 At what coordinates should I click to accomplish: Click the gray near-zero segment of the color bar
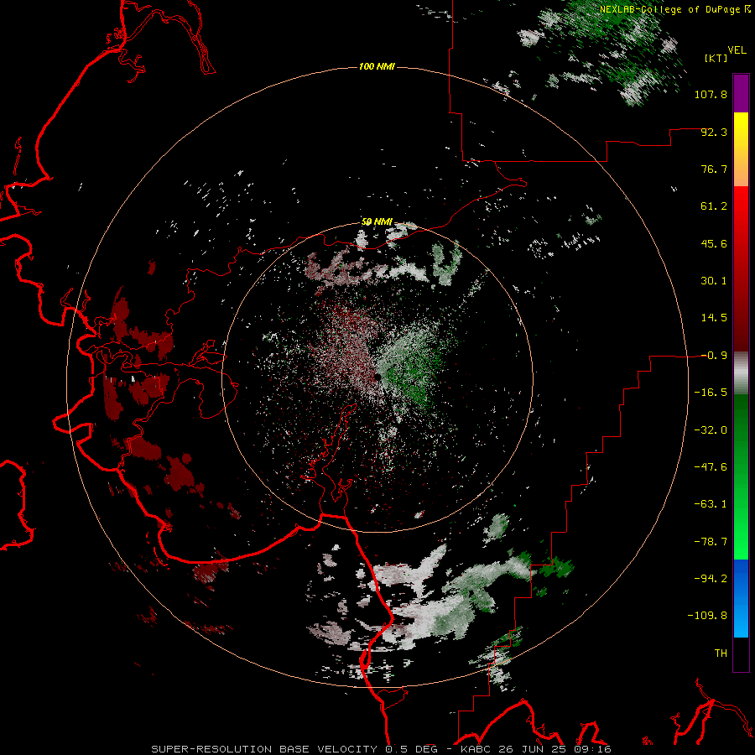click(x=741, y=373)
